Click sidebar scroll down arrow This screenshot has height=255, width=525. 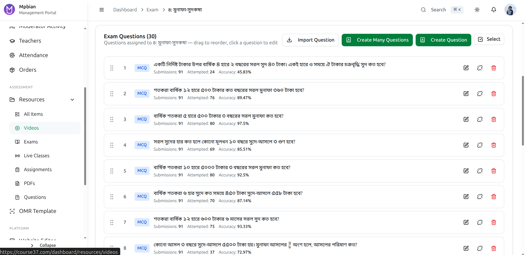(x=85, y=238)
